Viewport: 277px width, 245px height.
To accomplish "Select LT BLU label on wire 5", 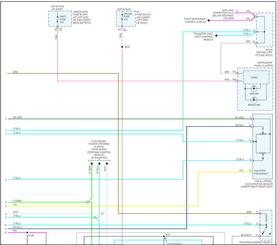I will click(x=17, y=178).
